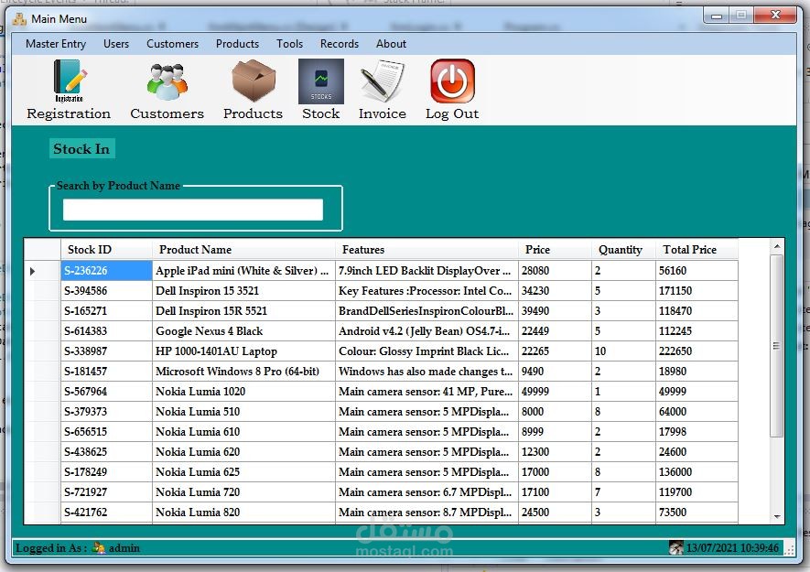
Task: Click Dell Inspiron 15 3521 cell
Action: click(x=243, y=291)
